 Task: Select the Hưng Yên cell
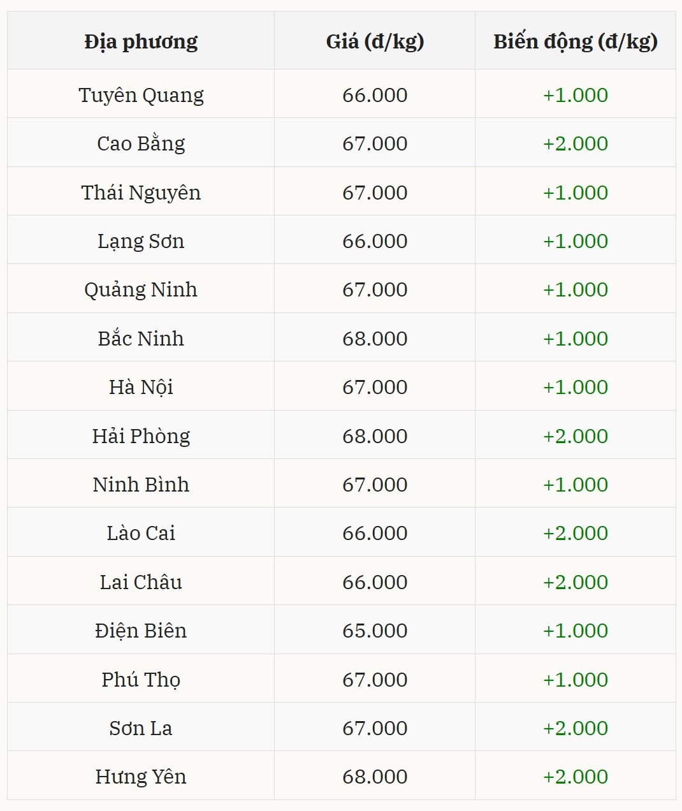pyautogui.click(x=141, y=777)
